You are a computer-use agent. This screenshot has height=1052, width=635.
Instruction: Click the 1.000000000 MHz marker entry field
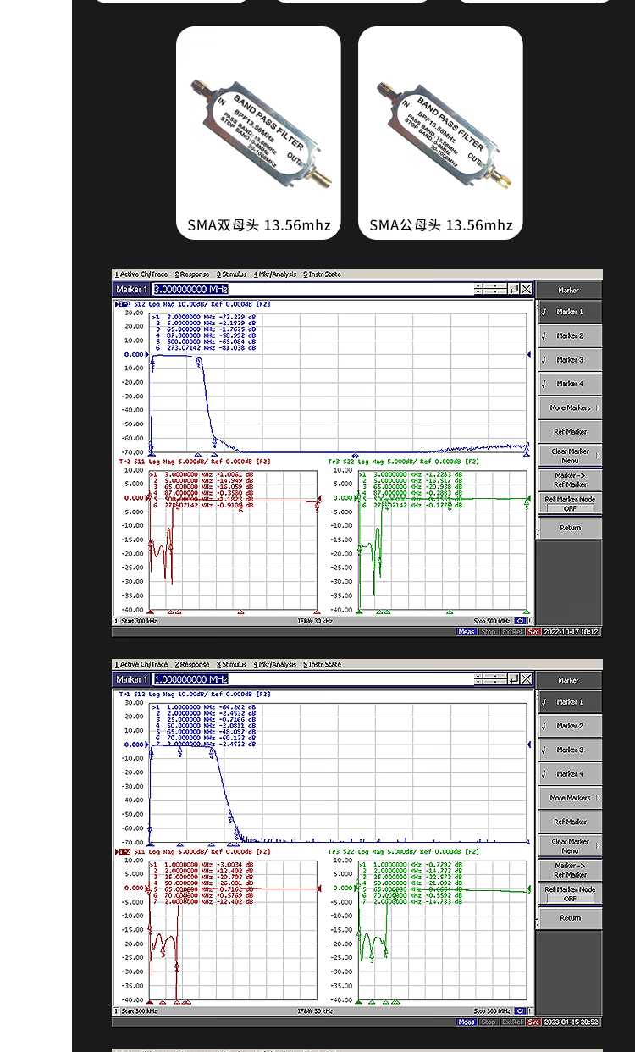pyautogui.click(x=312, y=679)
